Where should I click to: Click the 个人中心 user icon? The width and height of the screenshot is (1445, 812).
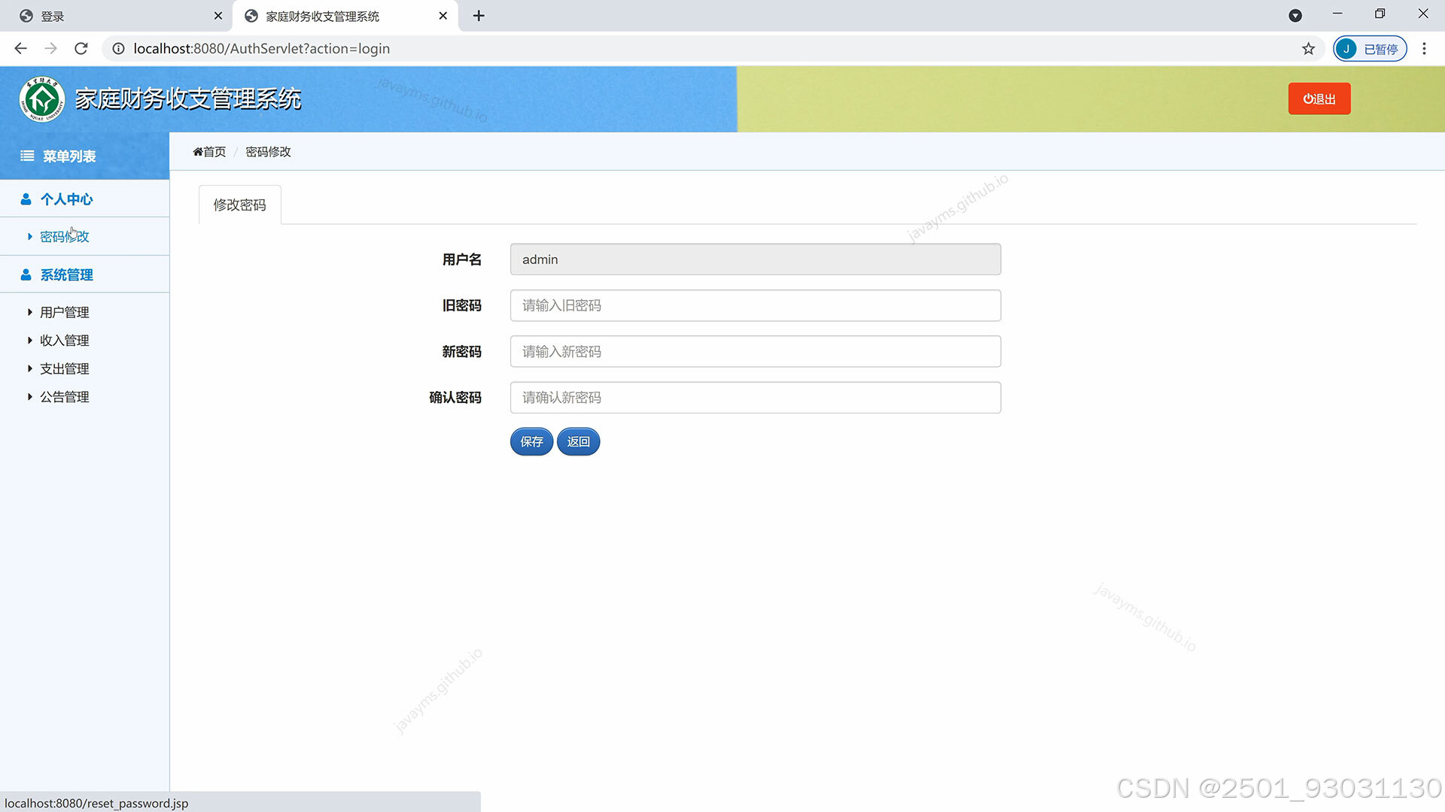[26, 199]
